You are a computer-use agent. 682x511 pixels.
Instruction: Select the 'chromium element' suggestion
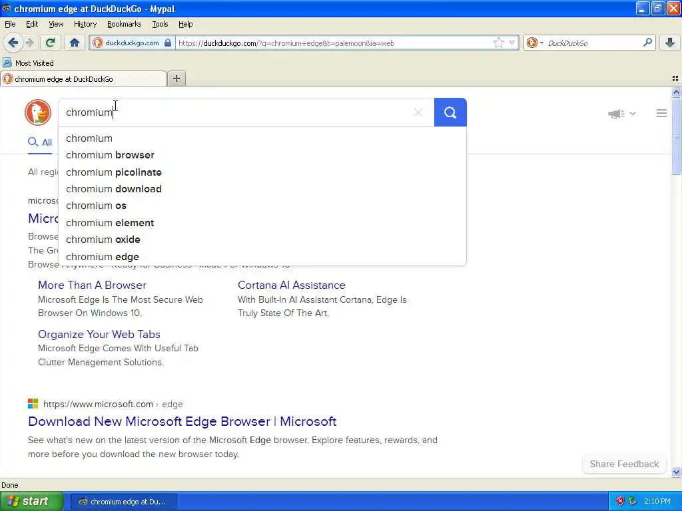tap(262, 223)
